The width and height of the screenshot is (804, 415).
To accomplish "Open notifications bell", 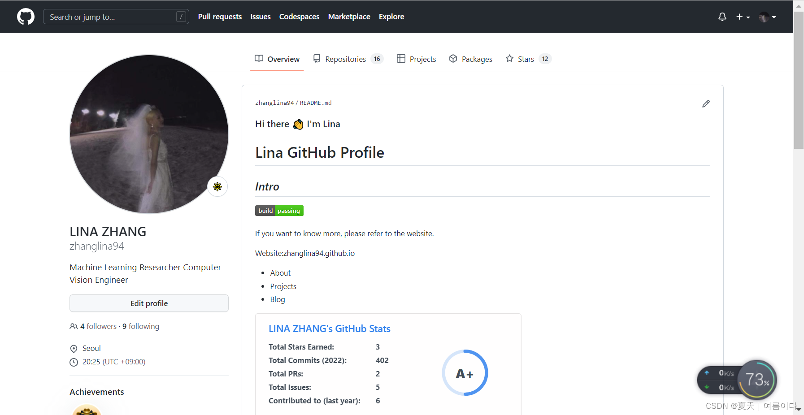I will click(x=722, y=17).
